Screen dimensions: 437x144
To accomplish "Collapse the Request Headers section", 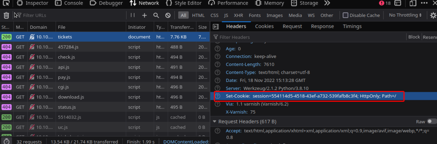I will [215, 122].
